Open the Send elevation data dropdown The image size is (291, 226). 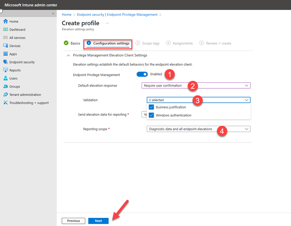[144, 115]
